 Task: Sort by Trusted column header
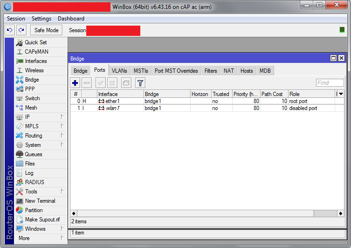(222, 94)
